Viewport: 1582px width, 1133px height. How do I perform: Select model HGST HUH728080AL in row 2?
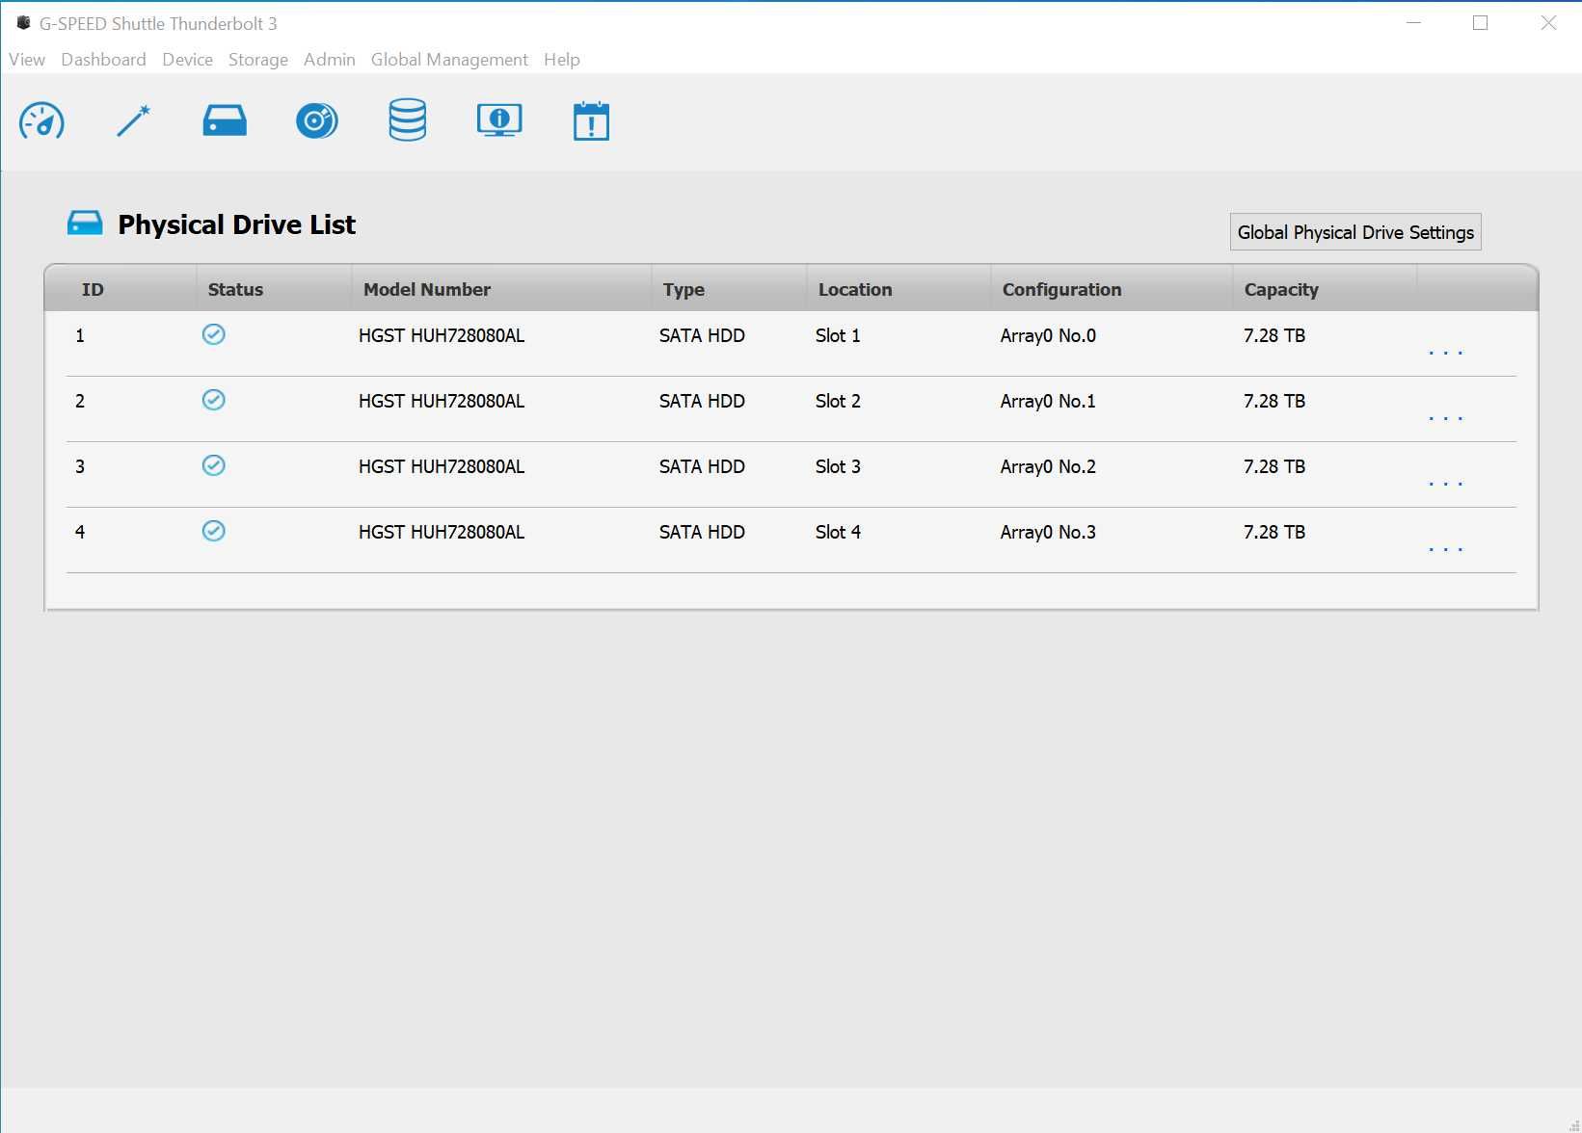pos(442,401)
